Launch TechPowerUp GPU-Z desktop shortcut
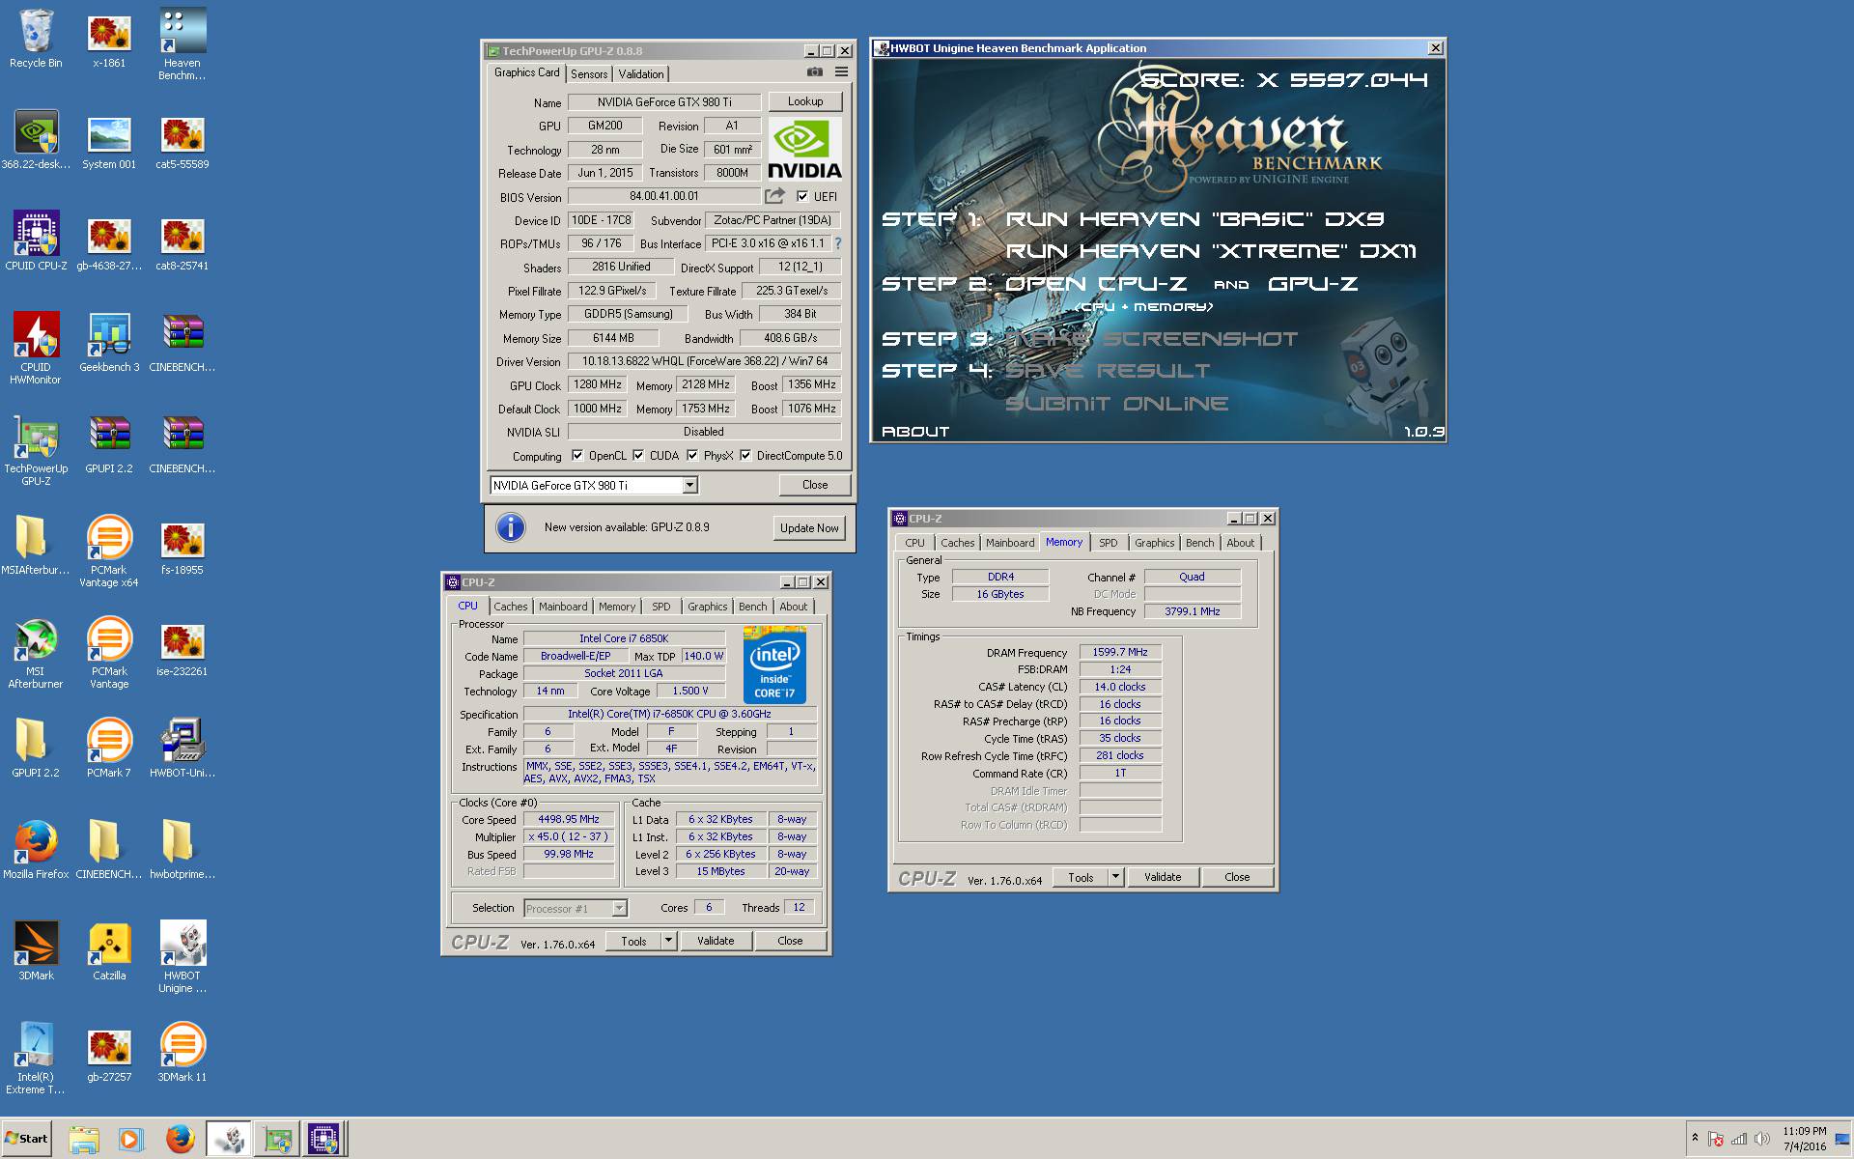 pos(36,451)
